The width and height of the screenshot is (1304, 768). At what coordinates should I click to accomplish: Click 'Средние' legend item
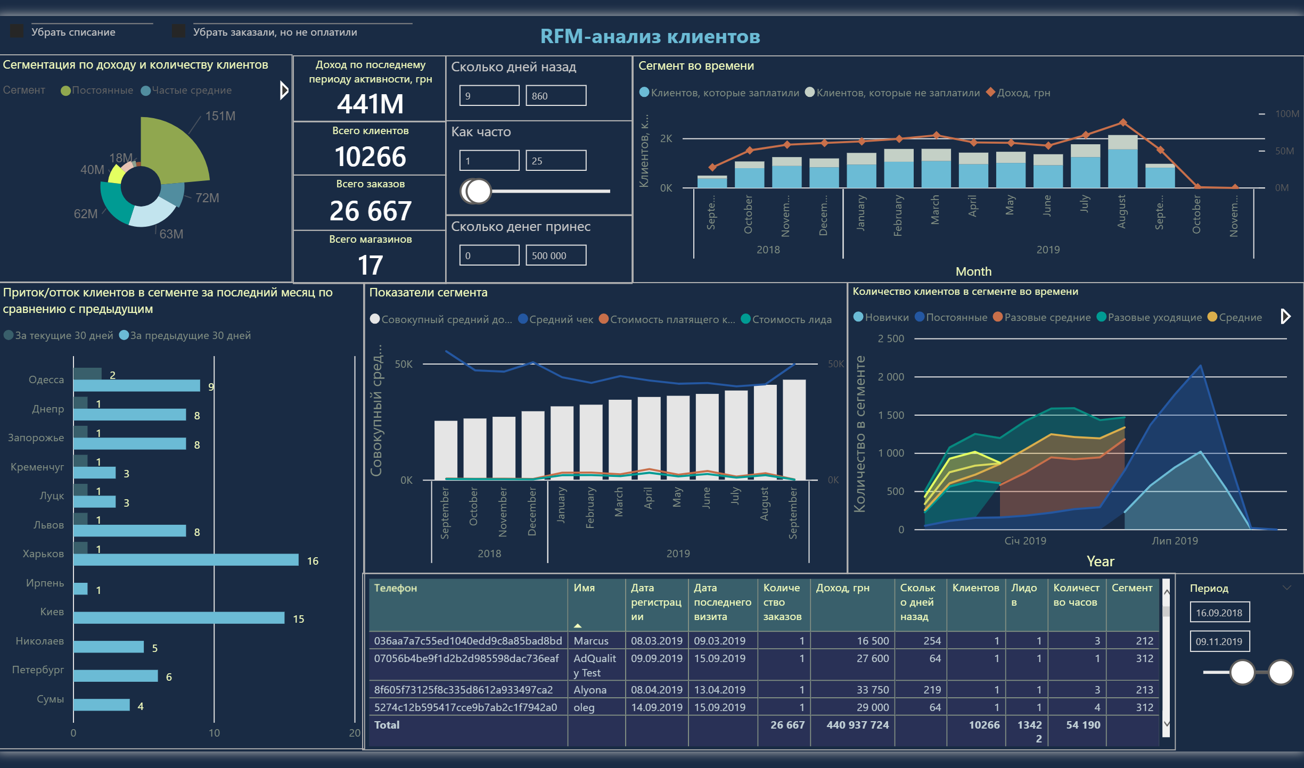coord(1235,317)
